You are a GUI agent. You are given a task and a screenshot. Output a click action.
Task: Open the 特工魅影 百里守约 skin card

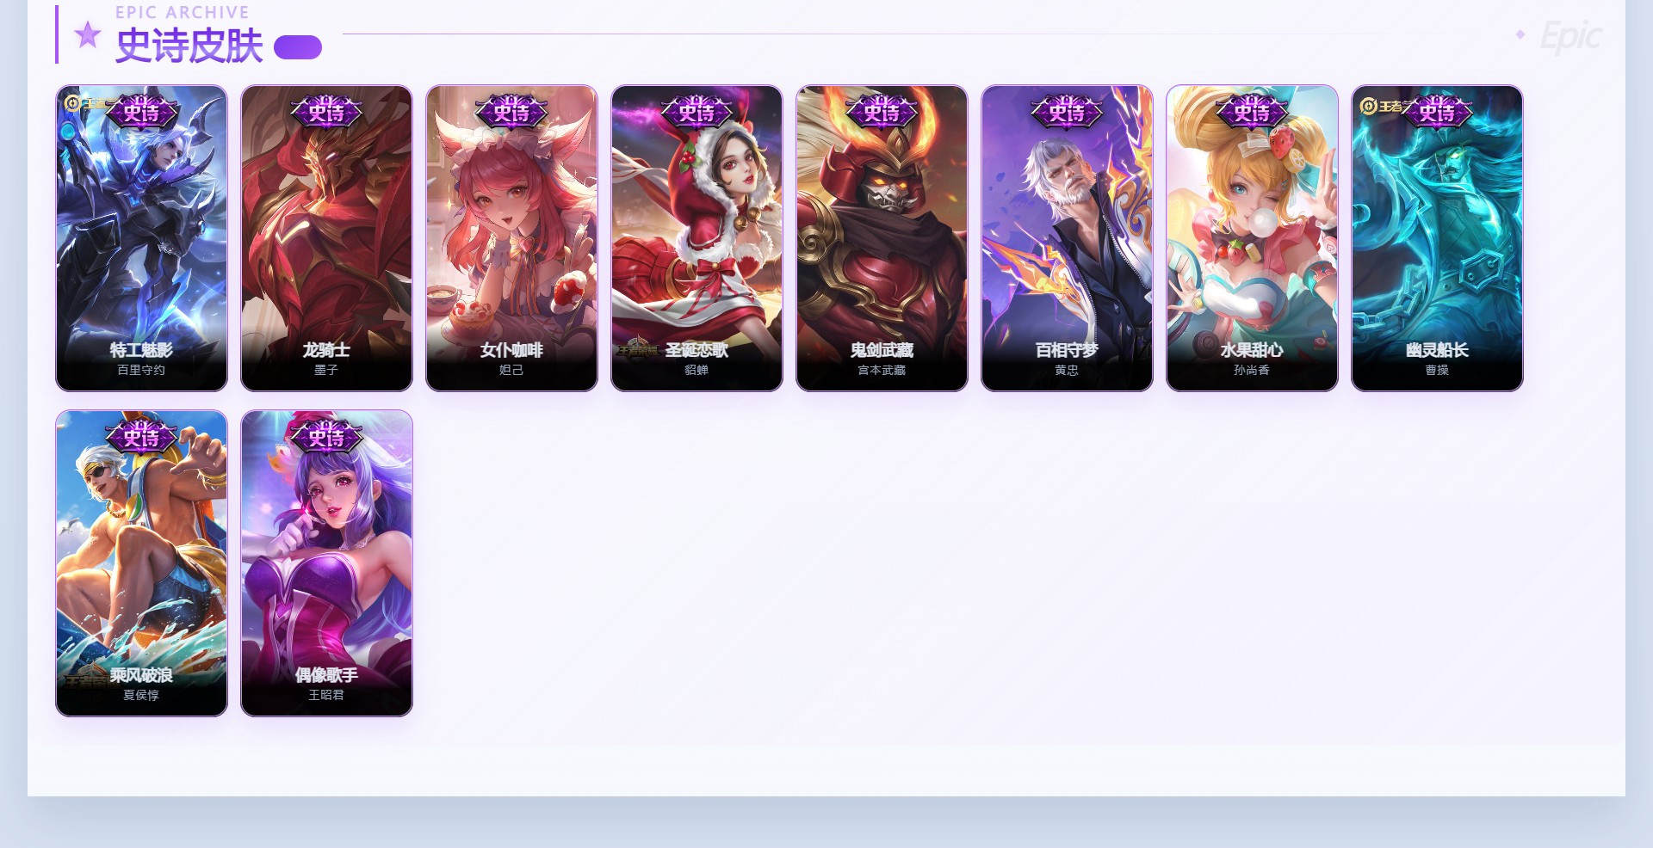pos(141,238)
